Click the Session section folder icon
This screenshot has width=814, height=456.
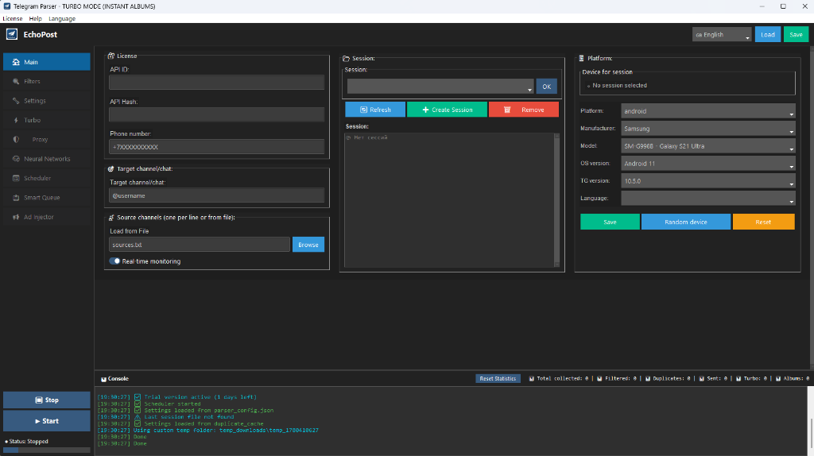click(347, 59)
